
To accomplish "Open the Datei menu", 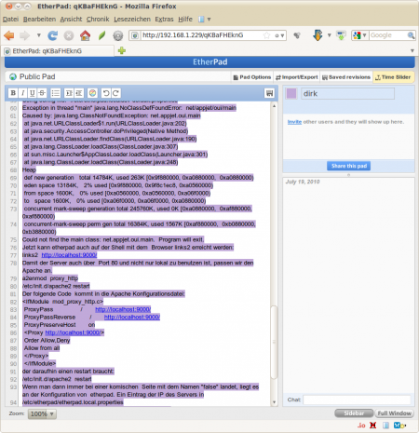I will point(10,20).
